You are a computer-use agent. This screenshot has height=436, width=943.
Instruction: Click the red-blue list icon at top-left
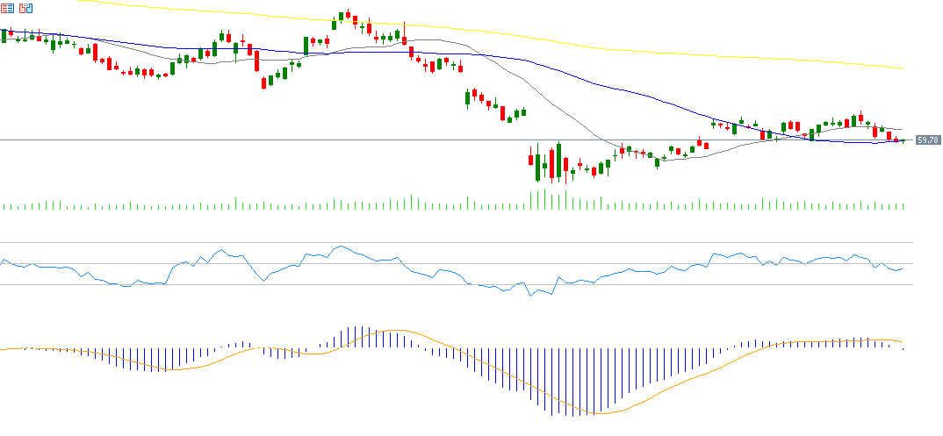pyautogui.click(x=8, y=8)
